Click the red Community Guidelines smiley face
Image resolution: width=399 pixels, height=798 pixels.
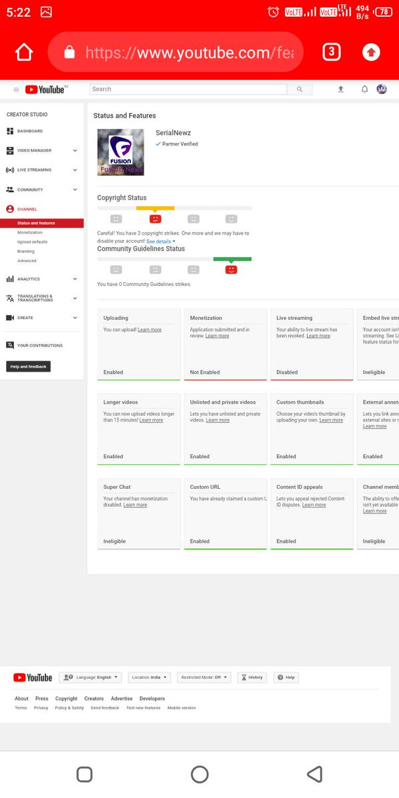pyautogui.click(x=231, y=269)
